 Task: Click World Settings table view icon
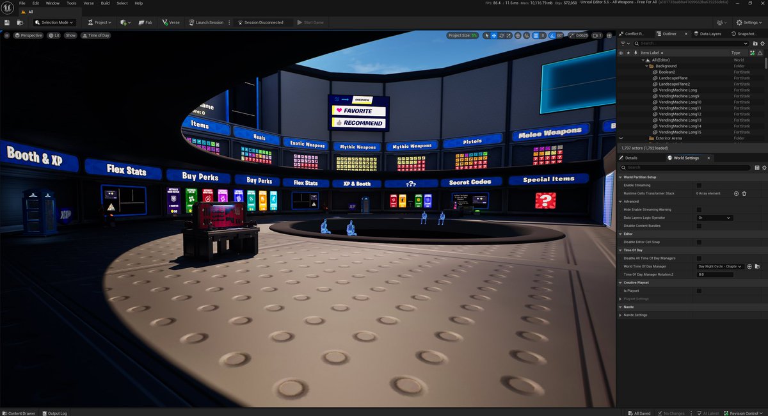pos(757,167)
